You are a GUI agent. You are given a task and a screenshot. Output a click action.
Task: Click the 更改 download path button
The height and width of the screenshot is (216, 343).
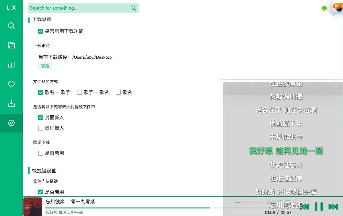(x=45, y=66)
